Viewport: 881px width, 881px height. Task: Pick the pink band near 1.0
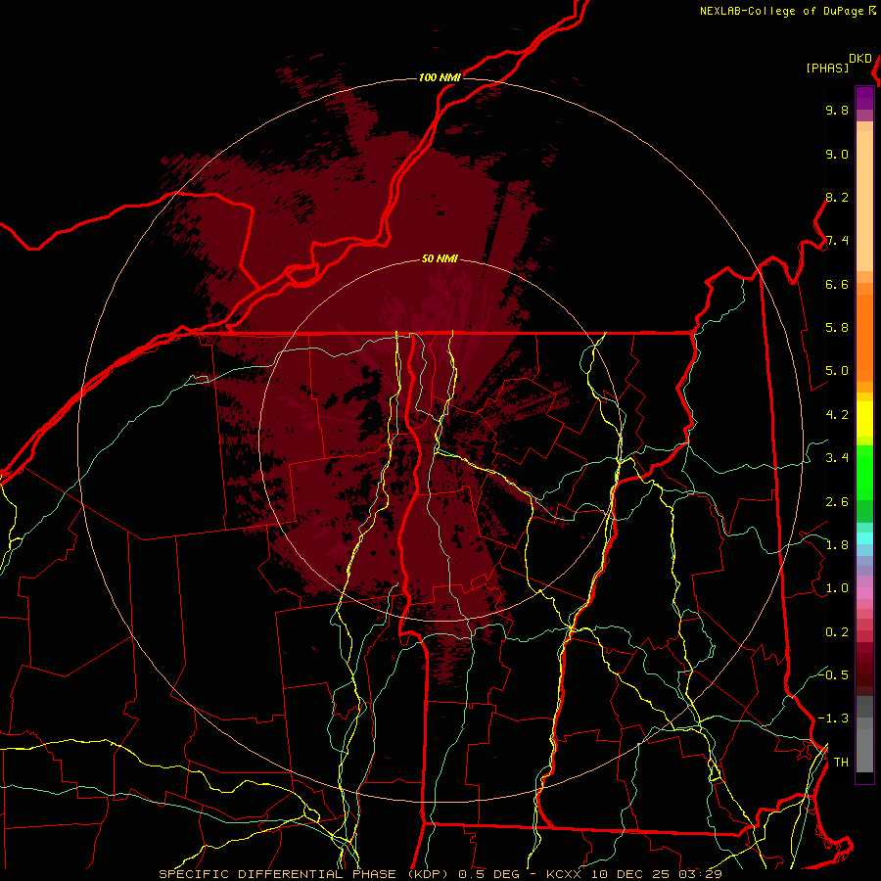864,593
